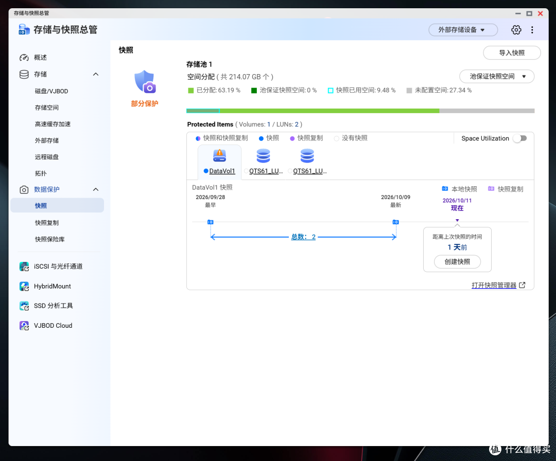
Task: Go to 概述 in the sidebar
Action: point(41,58)
